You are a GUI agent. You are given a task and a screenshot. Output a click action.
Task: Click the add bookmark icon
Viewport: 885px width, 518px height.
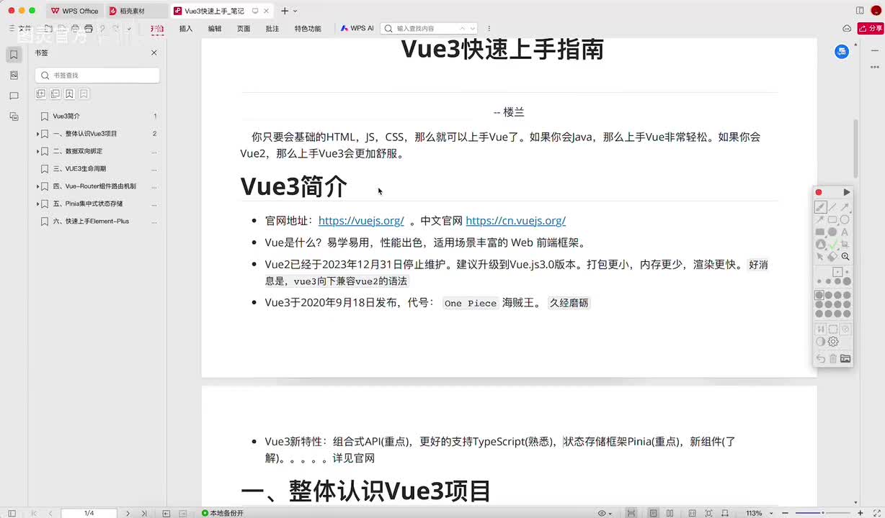click(x=69, y=94)
